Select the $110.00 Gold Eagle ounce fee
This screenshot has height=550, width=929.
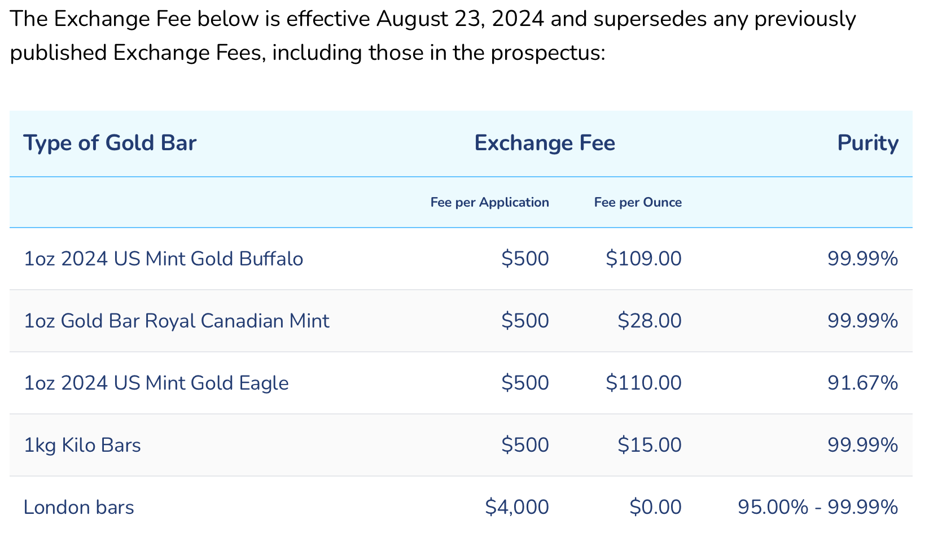(x=643, y=383)
